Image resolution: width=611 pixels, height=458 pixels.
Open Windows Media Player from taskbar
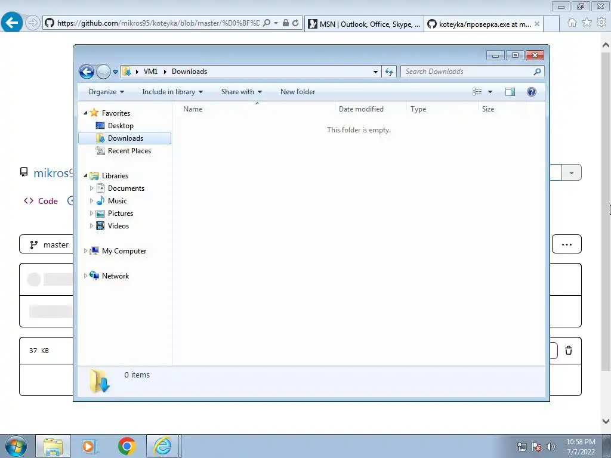[90, 446]
